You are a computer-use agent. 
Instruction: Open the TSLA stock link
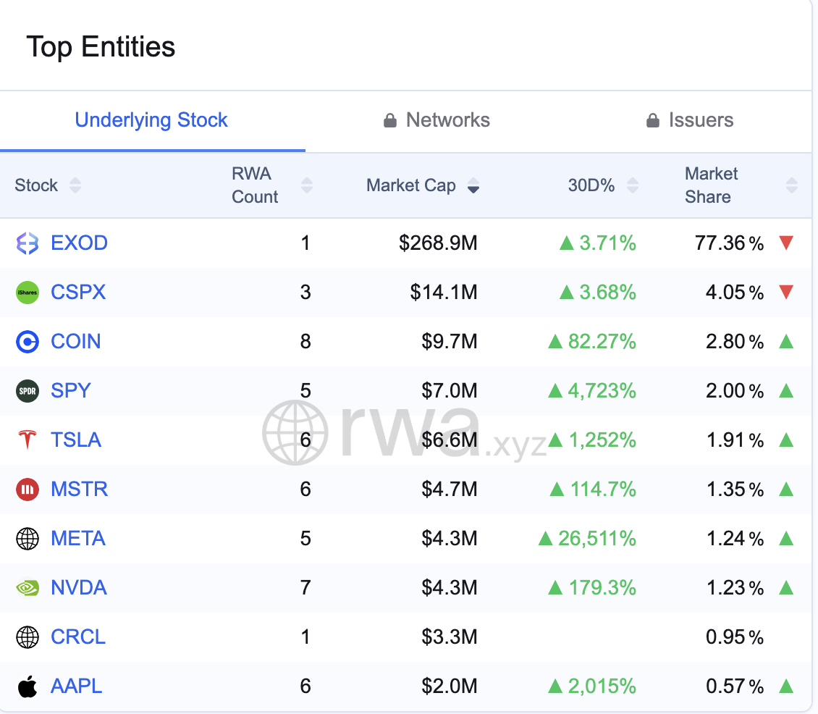click(75, 440)
